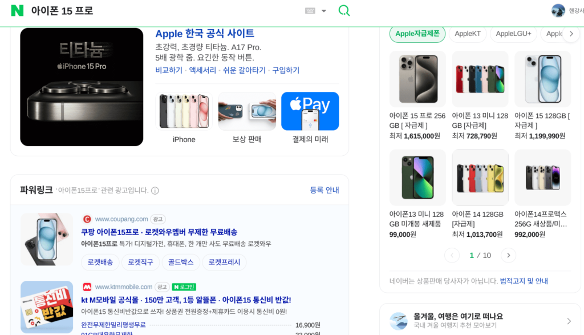Screen dimensions: 584x335
Task: Open the www.ktmmobile.com link
Action: 124,287
